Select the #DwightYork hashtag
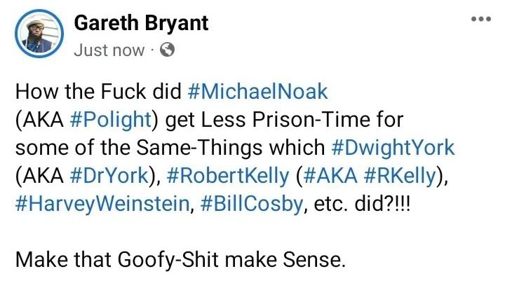The image size is (505, 304). click(x=393, y=148)
